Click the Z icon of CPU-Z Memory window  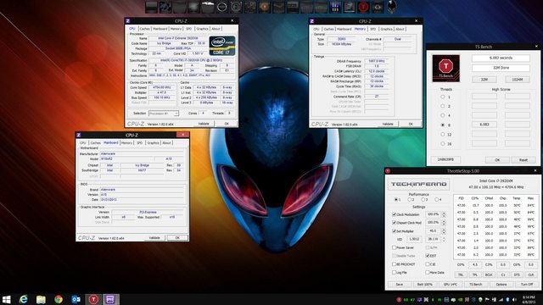point(312,21)
